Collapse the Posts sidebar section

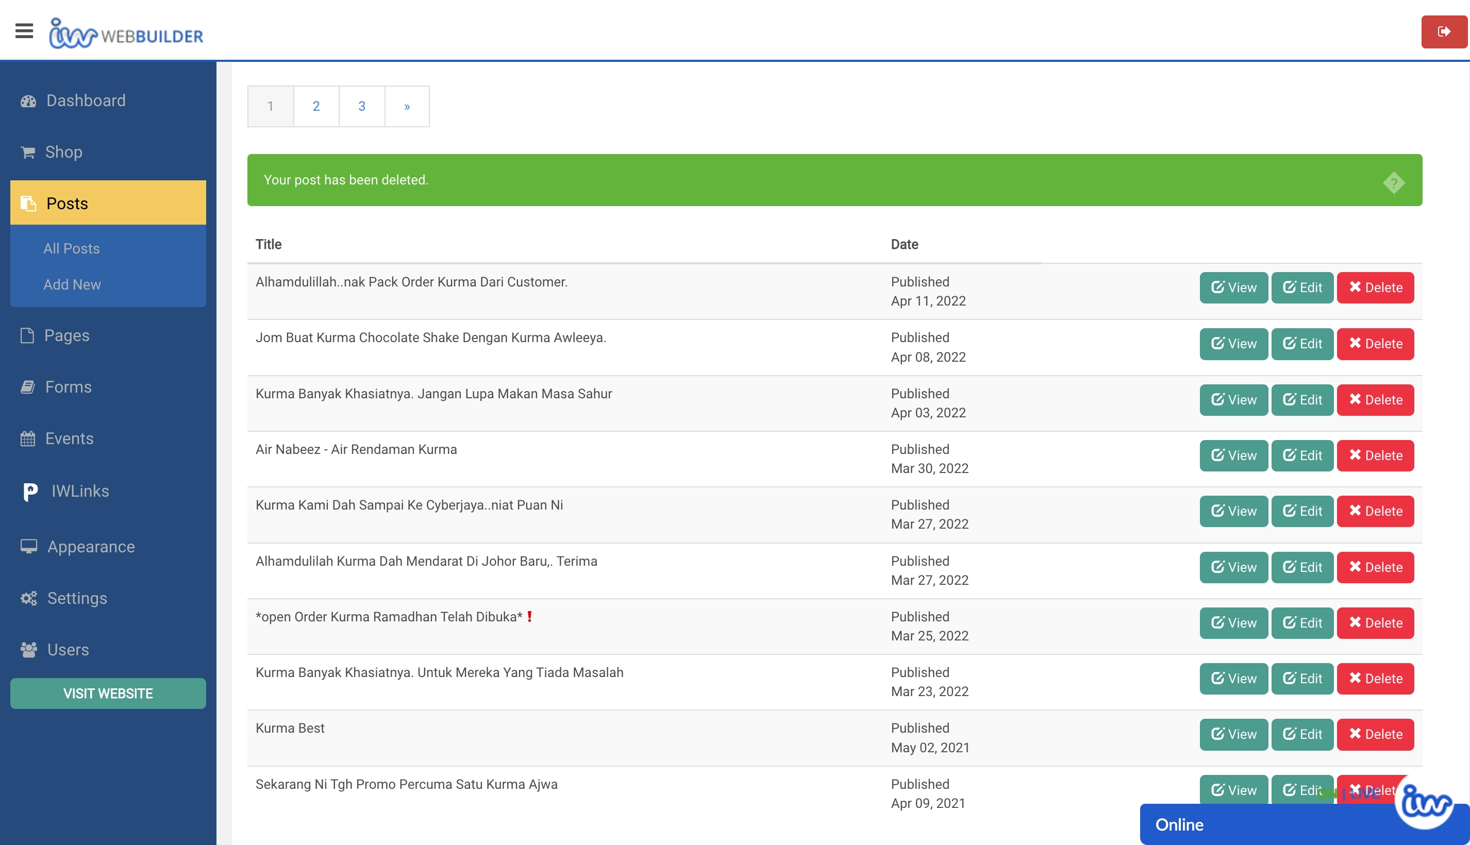pyautogui.click(x=108, y=203)
